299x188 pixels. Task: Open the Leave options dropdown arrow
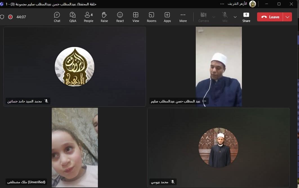(x=287, y=17)
